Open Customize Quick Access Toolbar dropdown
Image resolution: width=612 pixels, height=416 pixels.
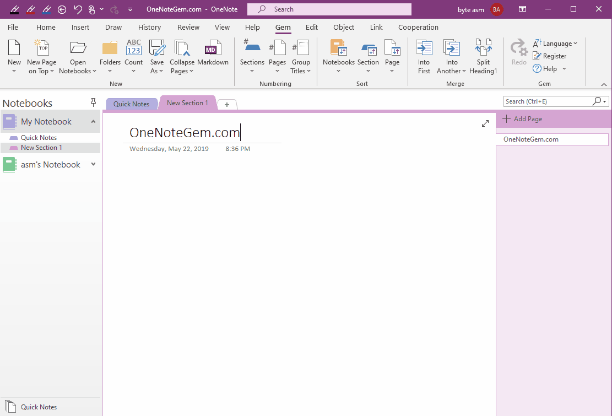(131, 9)
